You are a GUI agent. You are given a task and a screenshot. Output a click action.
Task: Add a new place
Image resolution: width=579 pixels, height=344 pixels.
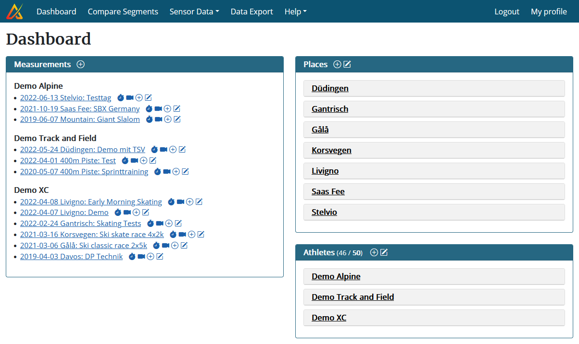[x=337, y=64]
